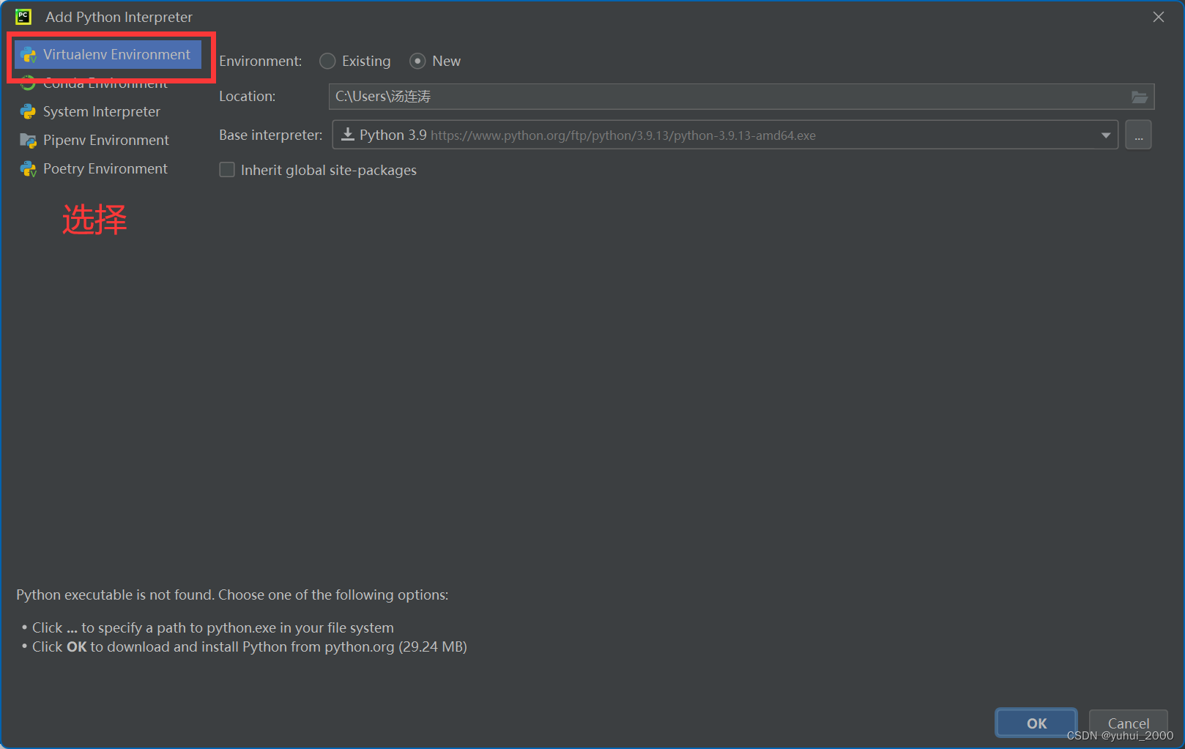Close the Add Python Interpreter dialog
The width and height of the screenshot is (1185, 749).
pos(1158,17)
